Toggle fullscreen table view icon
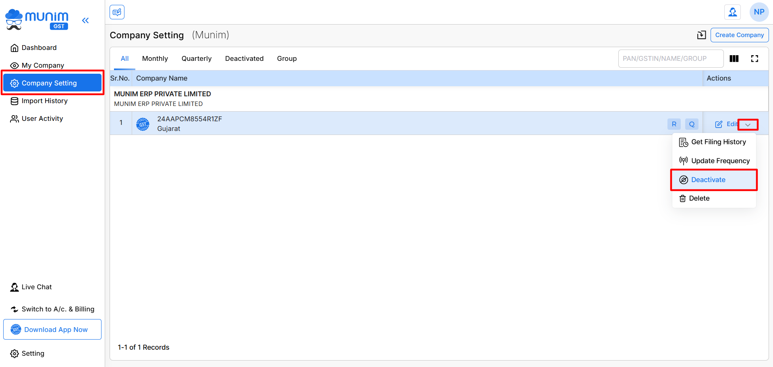Viewport: 773px width, 367px height. (754, 58)
